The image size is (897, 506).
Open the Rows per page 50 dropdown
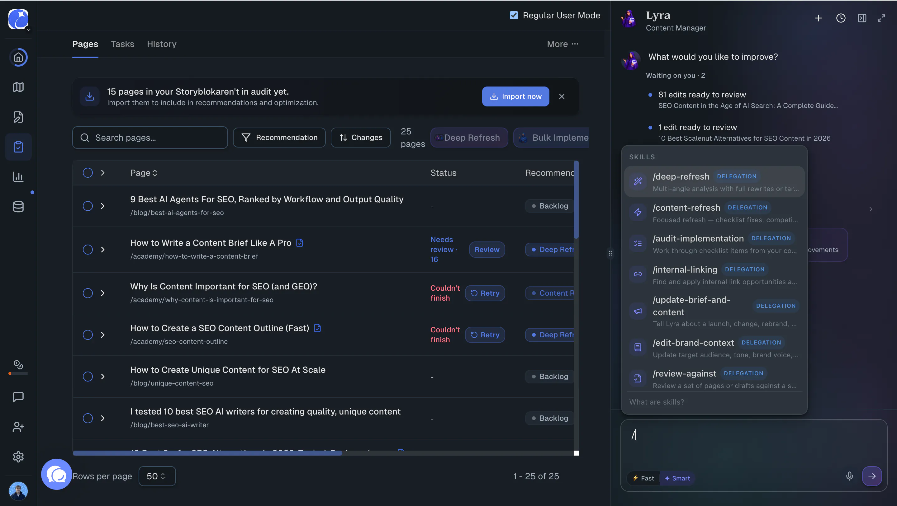pyautogui.click(x=157, y=476)
